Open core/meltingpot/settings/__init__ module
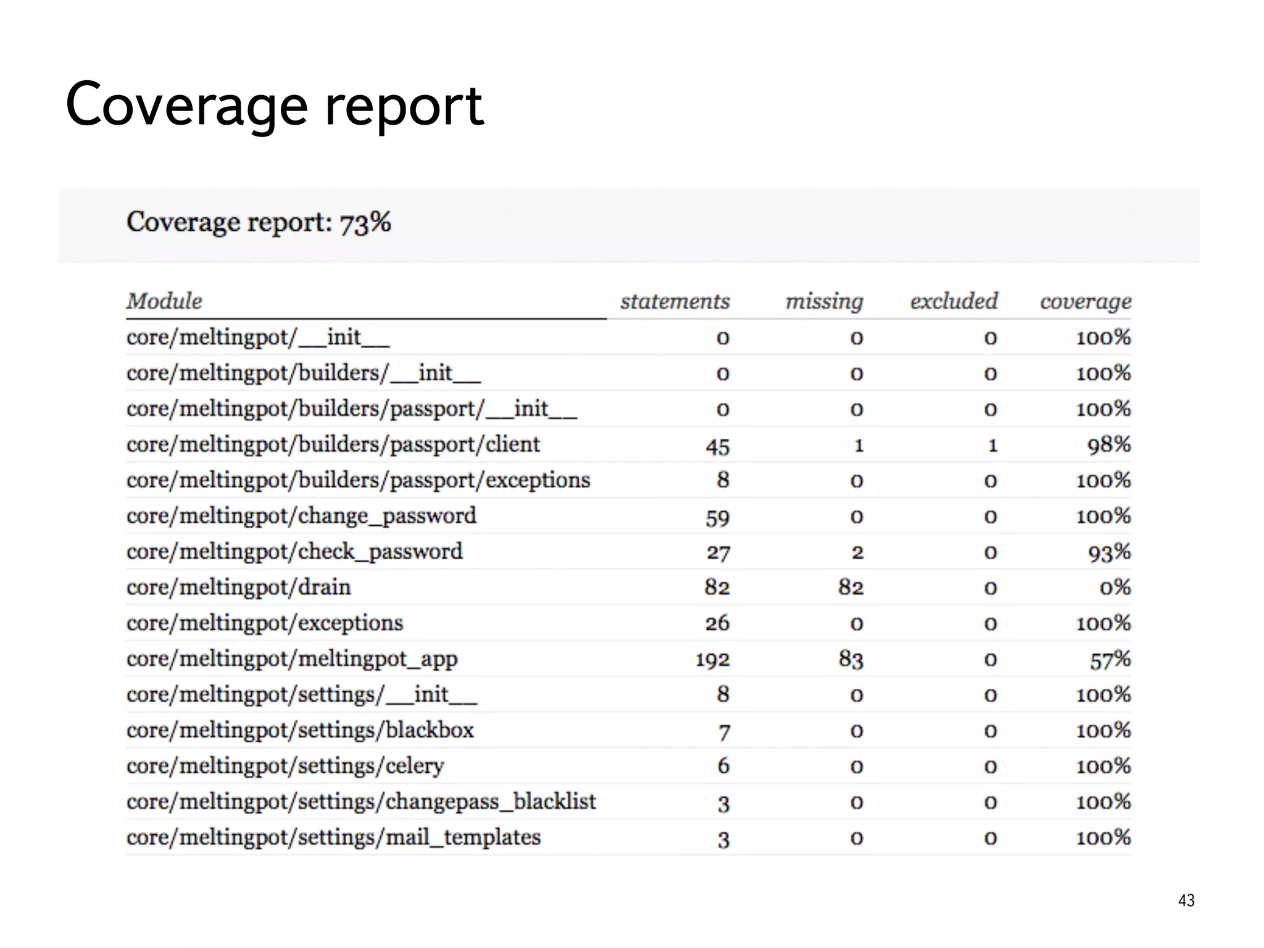 302,695
